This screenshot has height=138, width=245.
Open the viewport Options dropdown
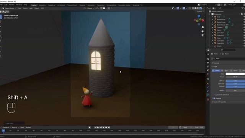click(x=201, y=12)
